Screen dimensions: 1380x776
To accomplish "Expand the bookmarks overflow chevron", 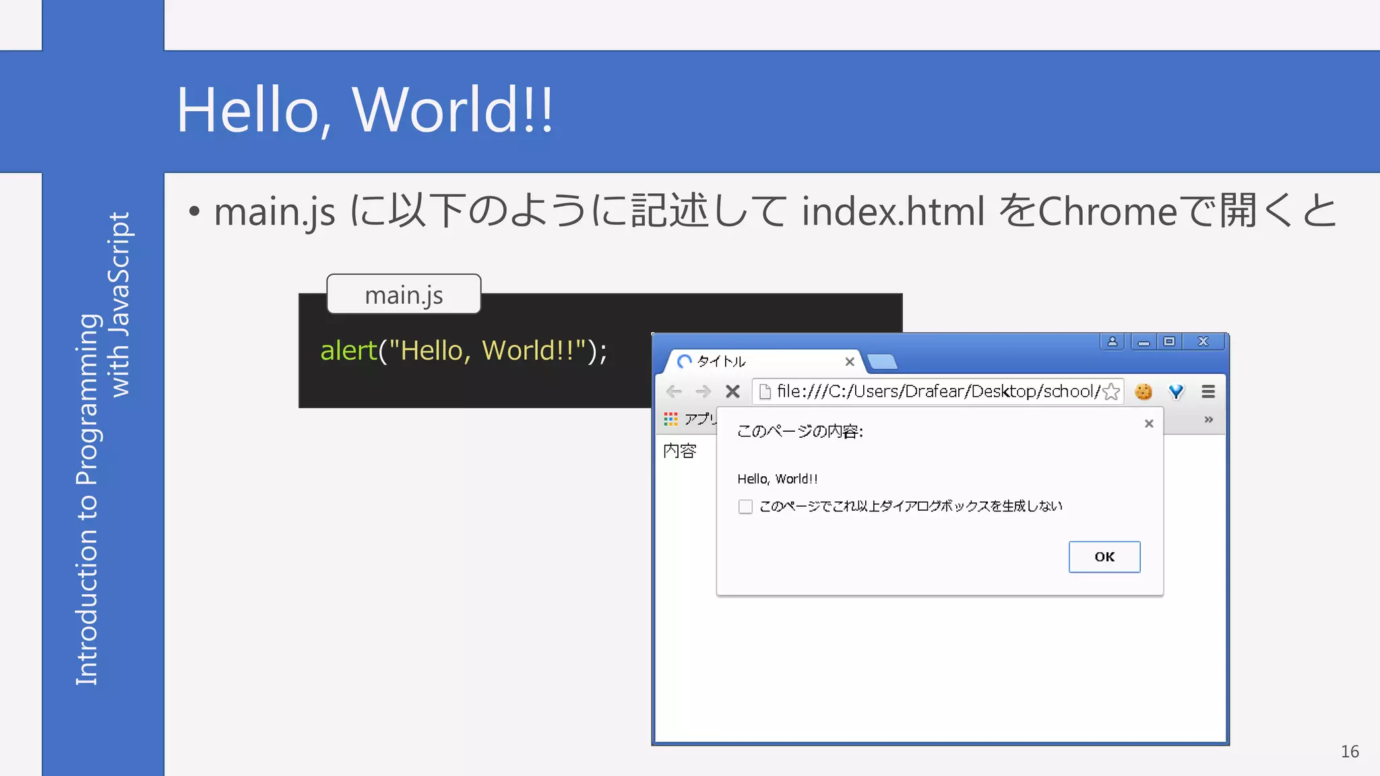I will tap(1209, 420).
